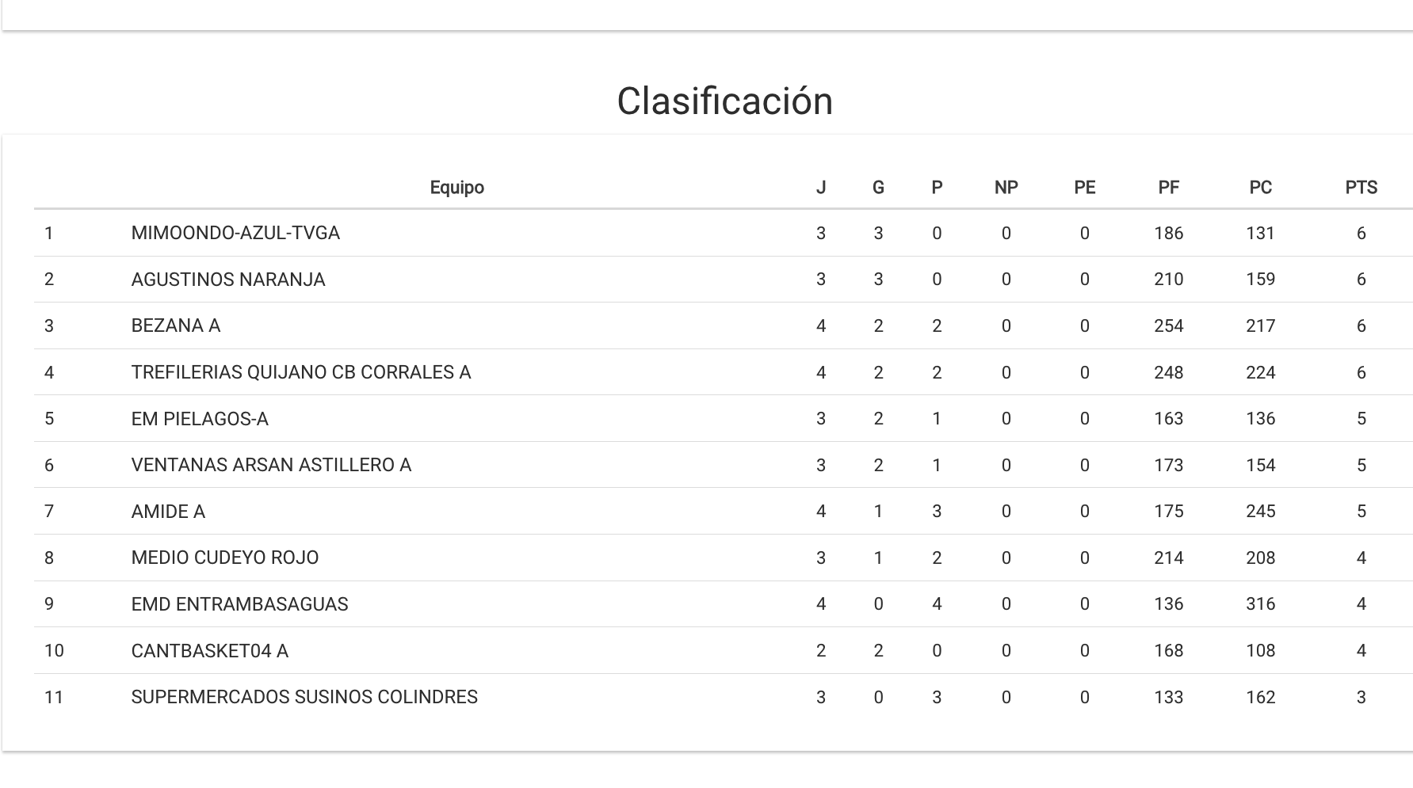Click the PE column header
1413x788 pixels.
pos(1084,188)
